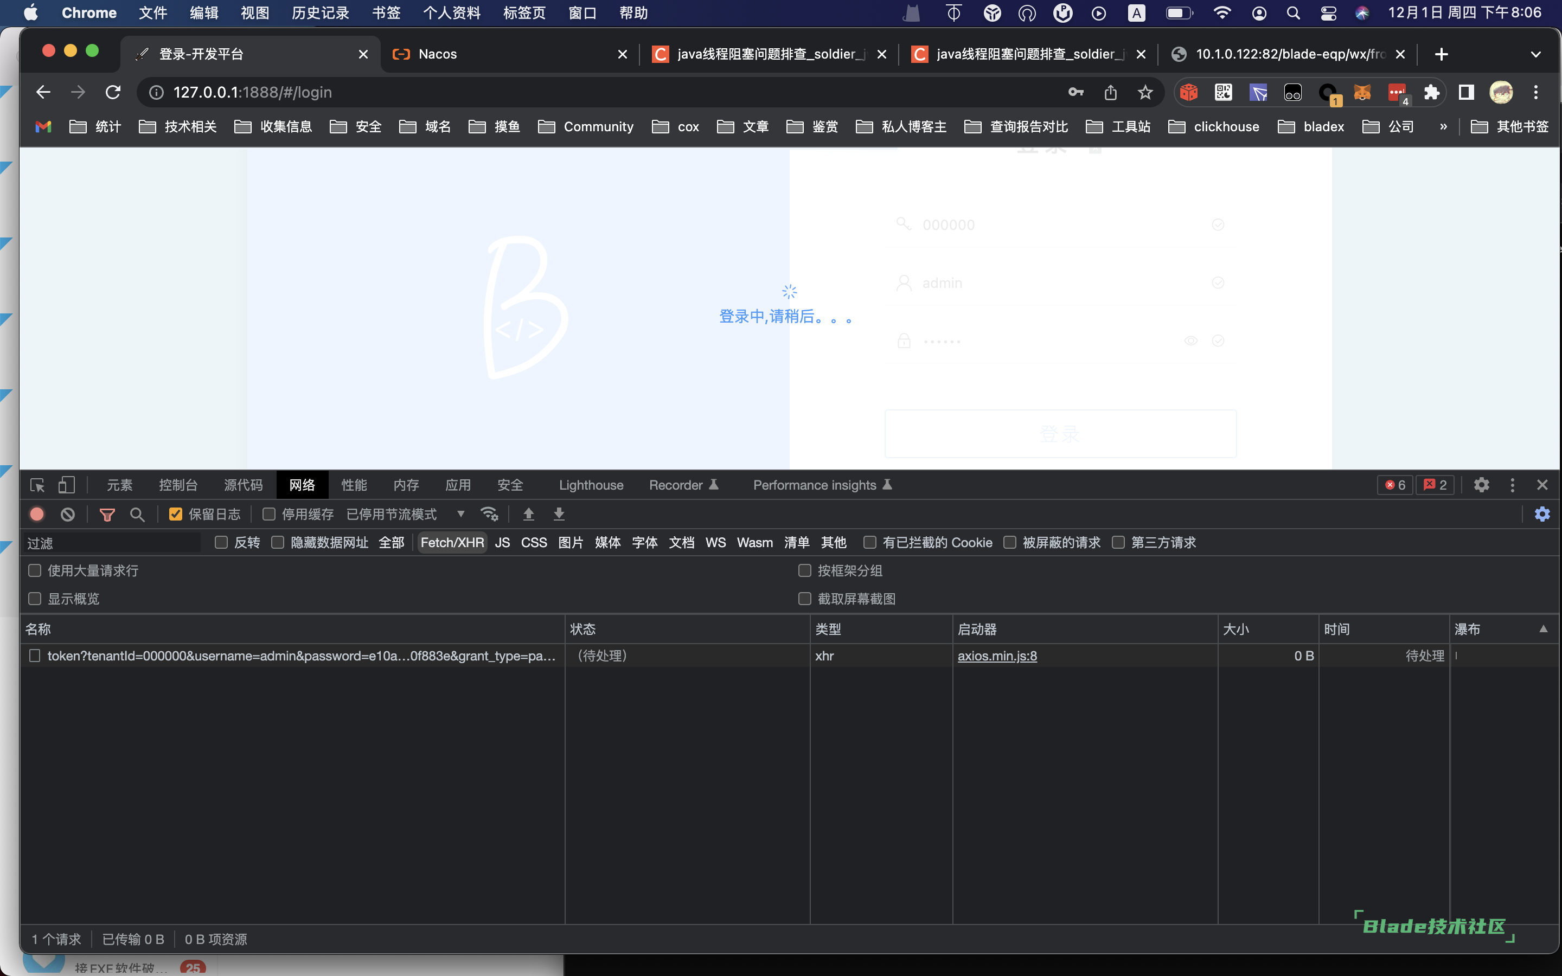Select the Fetch/XHR filter type
Image resolution: width=1562 pixels, height=976 pixels.
(x=452, y=542)
